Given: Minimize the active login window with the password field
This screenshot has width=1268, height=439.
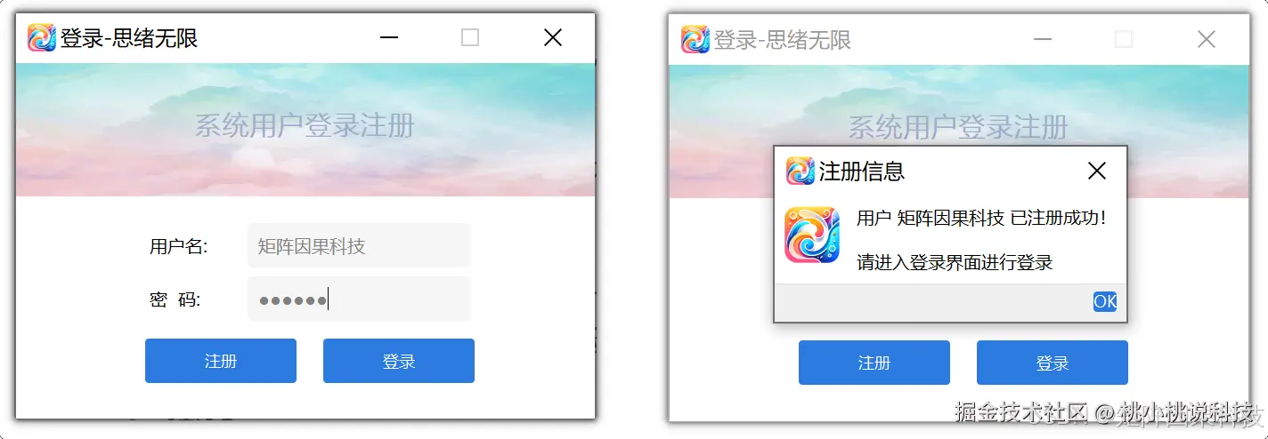Looking at the screenshot, I should click(388, 37).
